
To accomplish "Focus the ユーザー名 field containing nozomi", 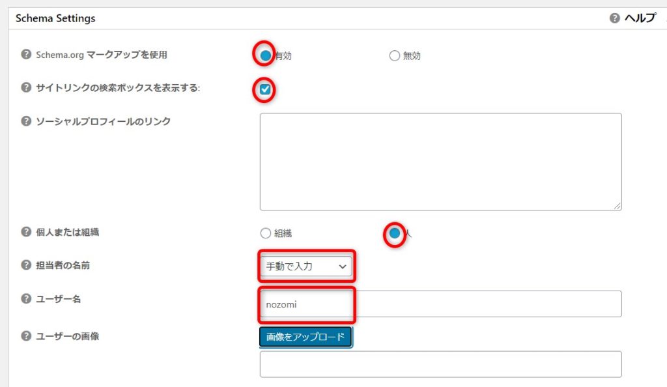I will tap(441, 304).
